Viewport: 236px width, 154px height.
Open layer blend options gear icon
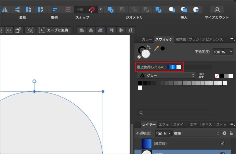[x=224, y=133]
